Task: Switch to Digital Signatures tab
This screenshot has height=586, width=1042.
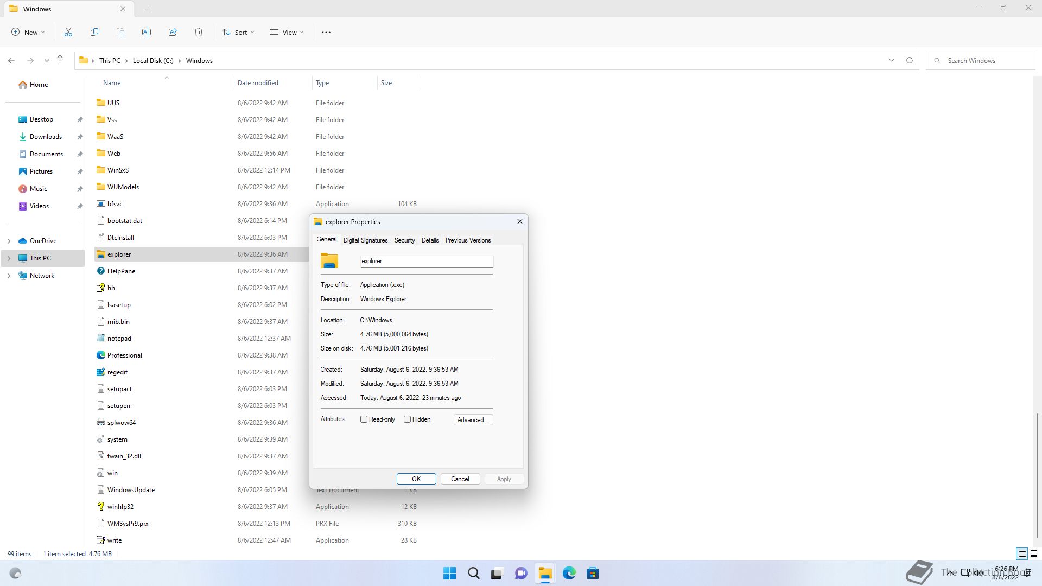Action: click(365, 240)
